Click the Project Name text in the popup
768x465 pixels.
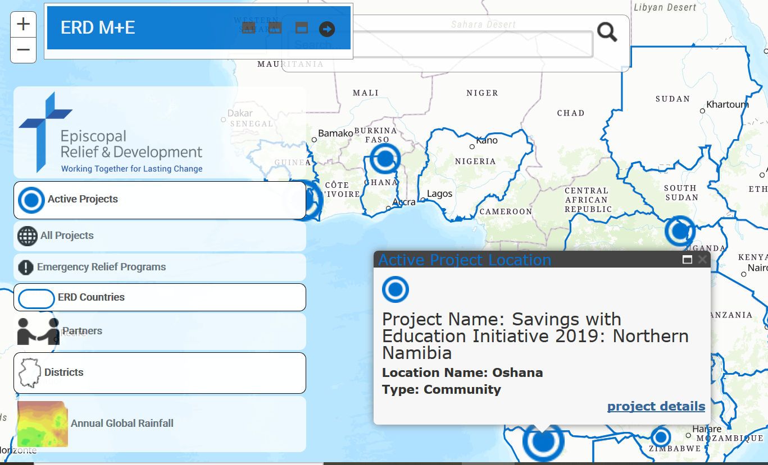(x=535, y=336)
